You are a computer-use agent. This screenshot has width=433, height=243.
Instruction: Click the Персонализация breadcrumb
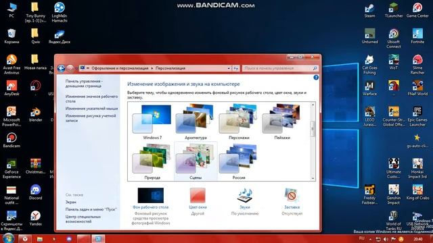point(170,68)
